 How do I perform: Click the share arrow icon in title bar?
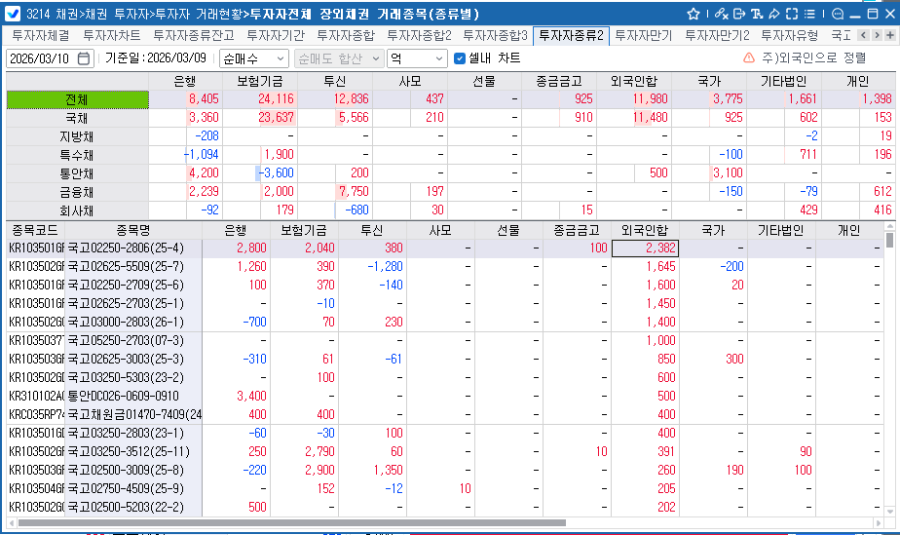[x=773, y=14]
